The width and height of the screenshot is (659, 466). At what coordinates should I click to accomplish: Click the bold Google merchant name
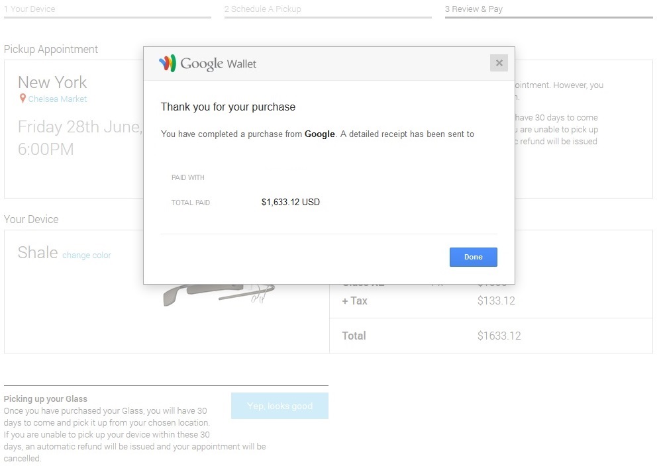319,134
